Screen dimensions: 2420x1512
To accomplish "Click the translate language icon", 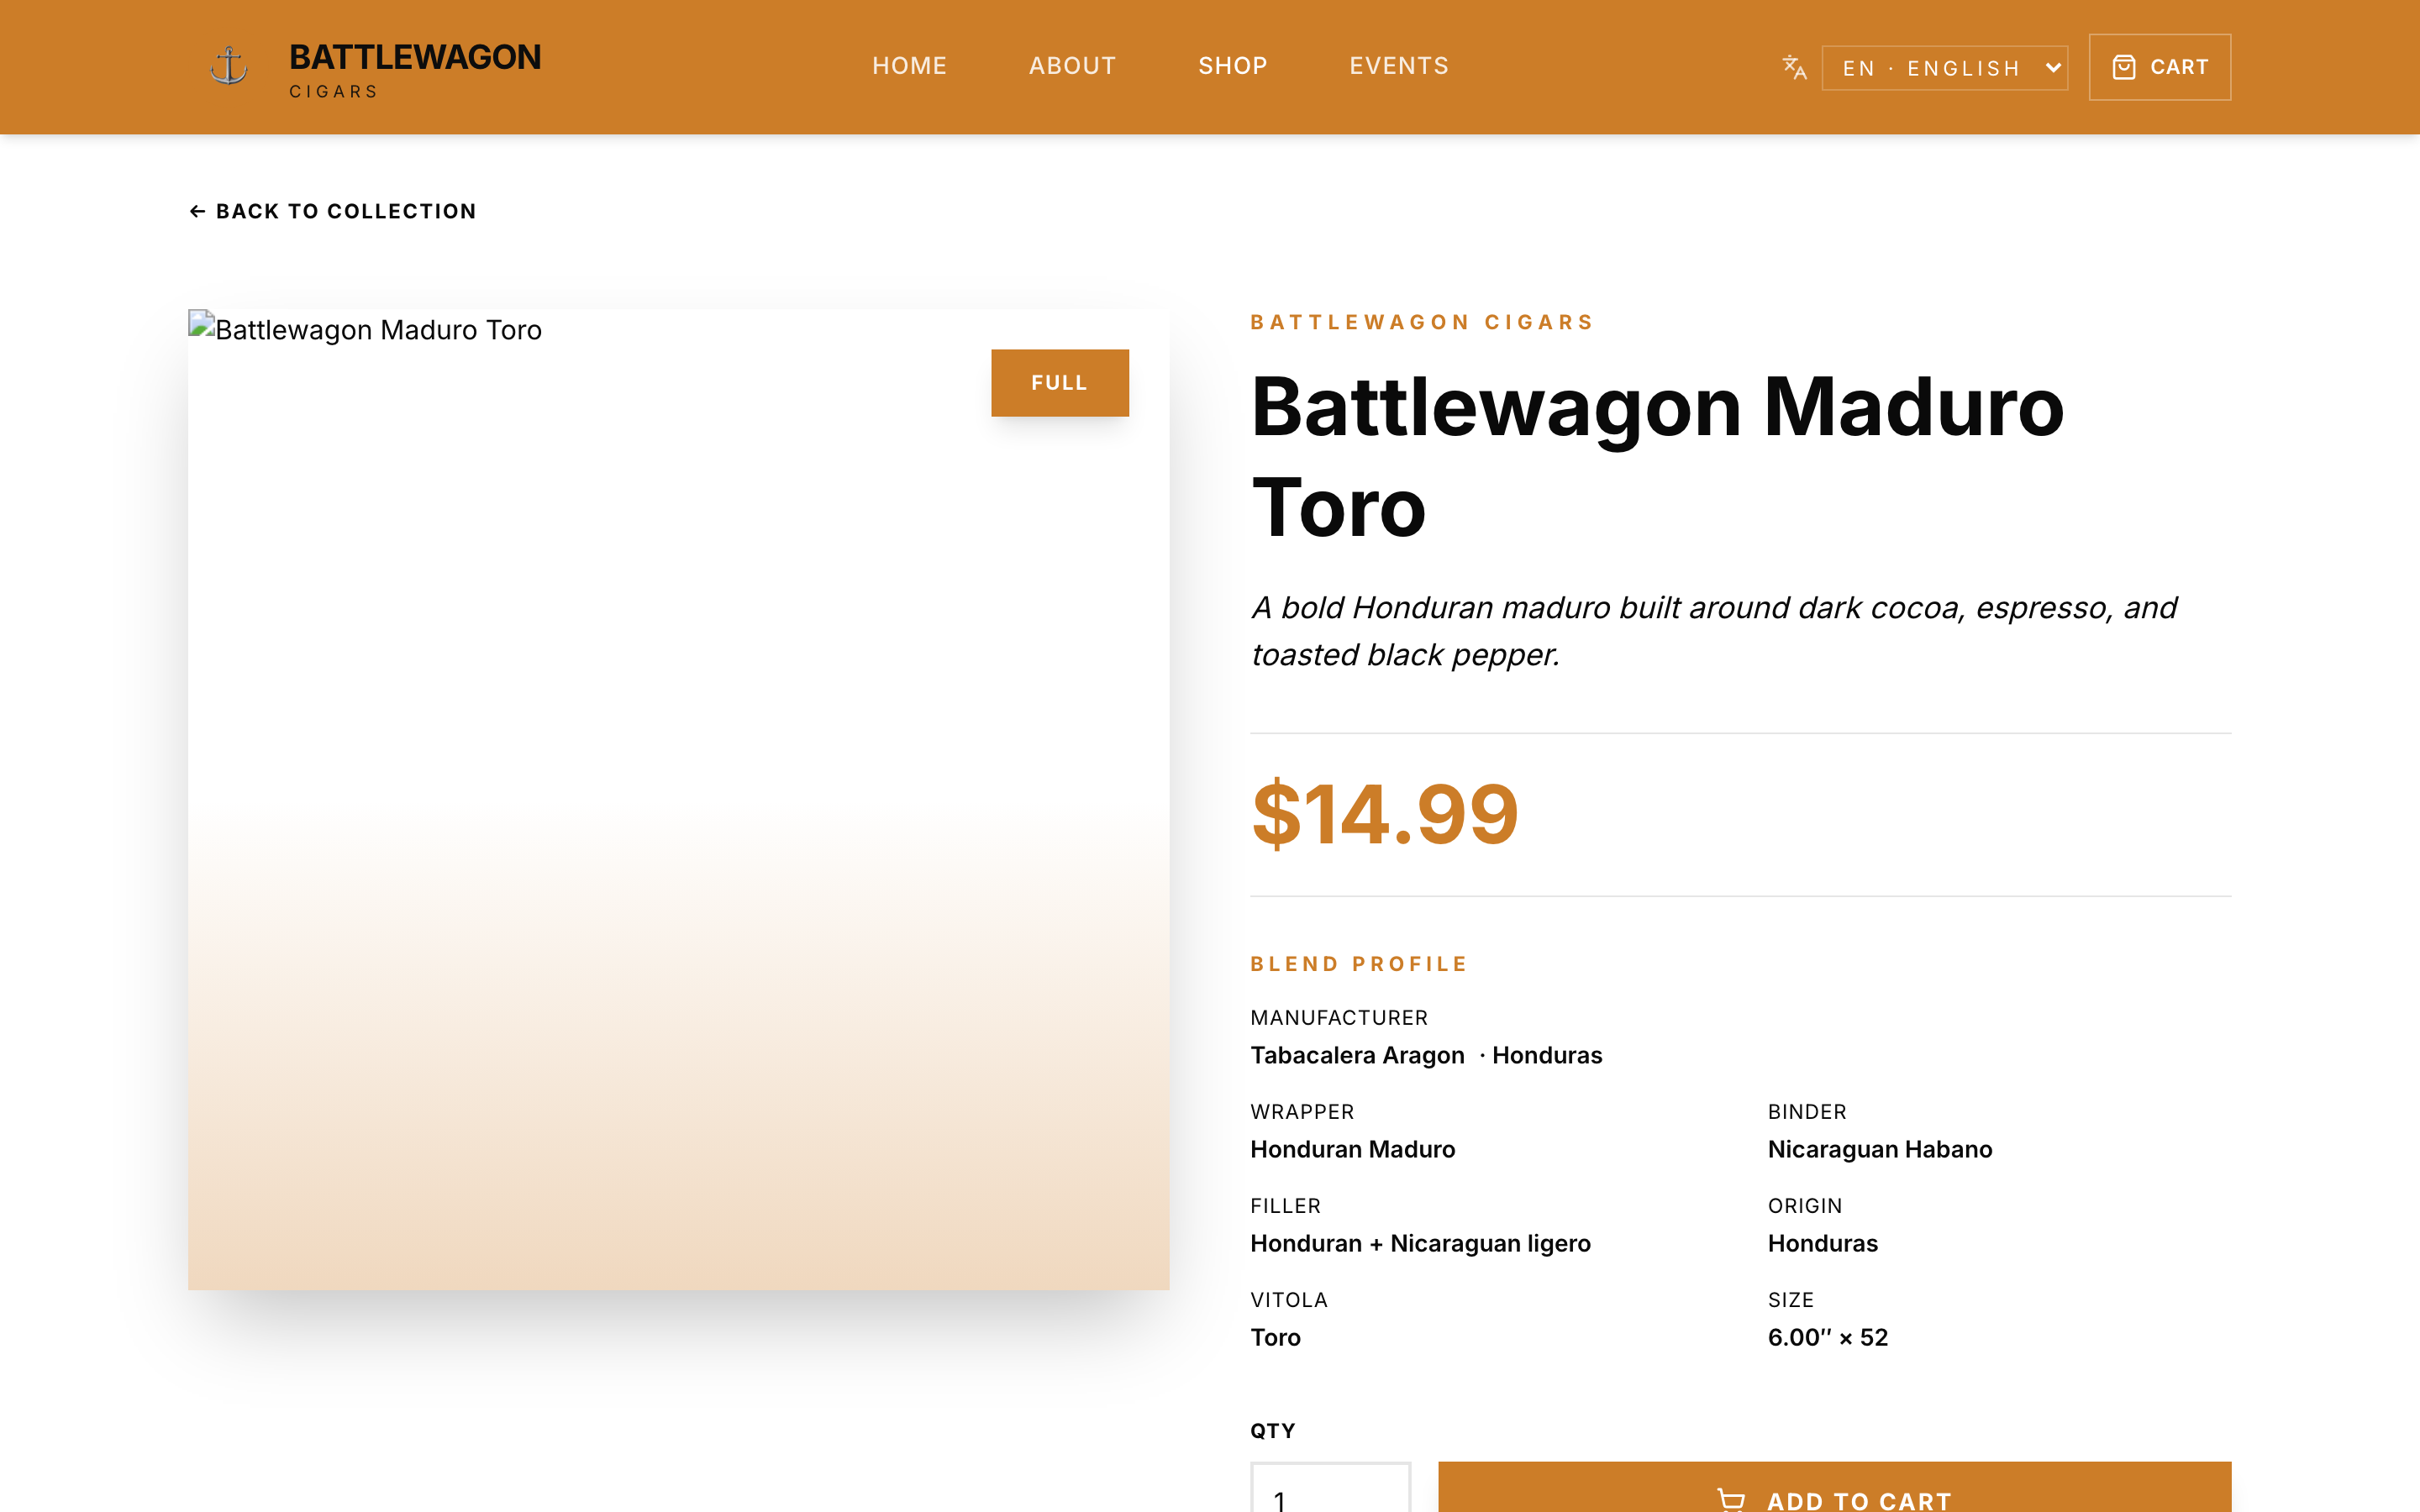I will point(1794,67).
